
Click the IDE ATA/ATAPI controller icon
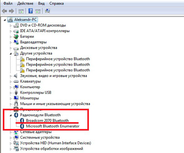(16, 31)
